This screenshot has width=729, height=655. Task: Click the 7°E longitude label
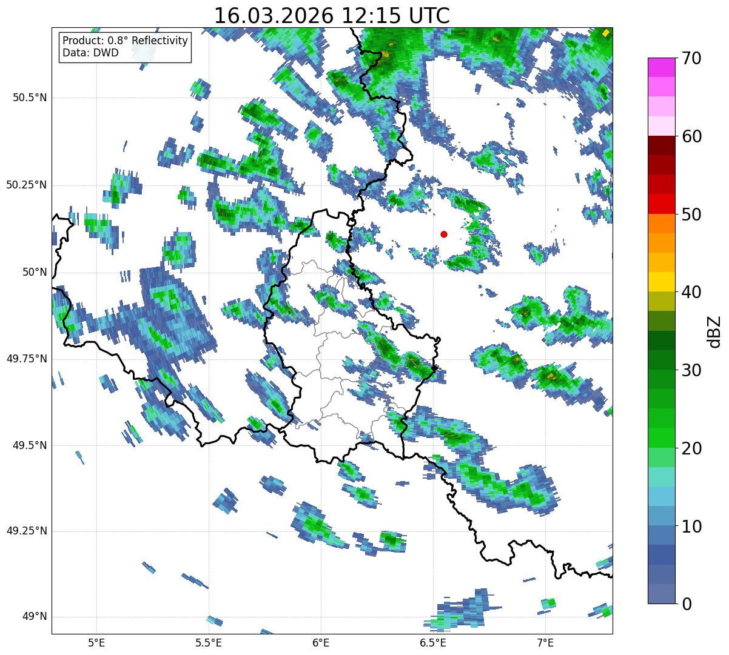coord(545,642)
